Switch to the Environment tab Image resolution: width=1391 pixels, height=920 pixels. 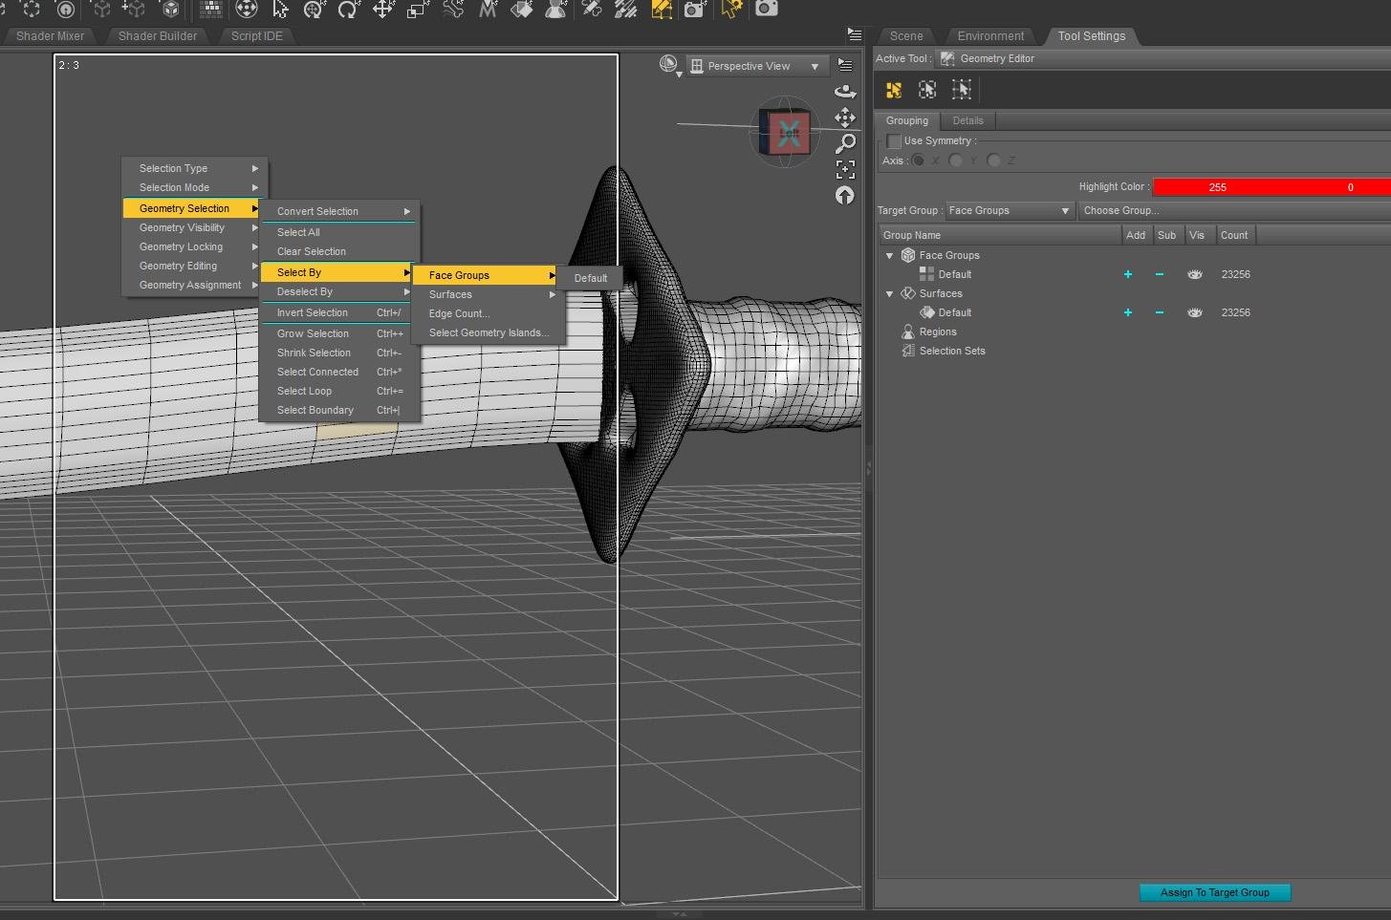pyautogui.click(x=990, y=36)
